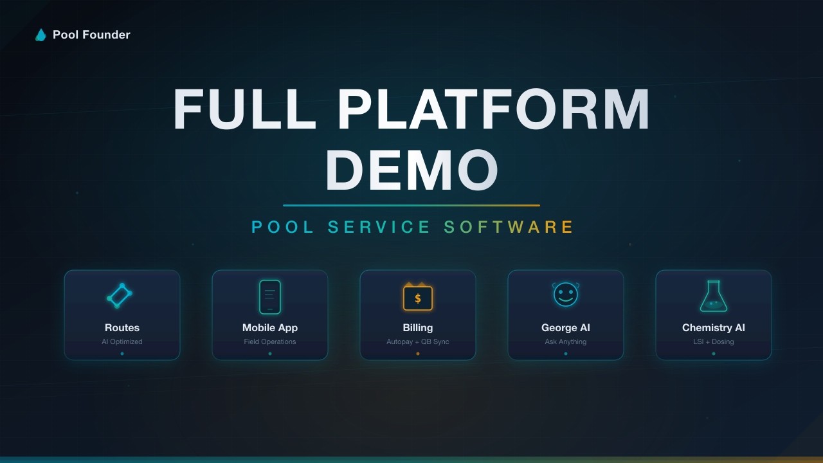Click the Mobile App phone icon
Viewport: 823px width, 463px height.
270,297
